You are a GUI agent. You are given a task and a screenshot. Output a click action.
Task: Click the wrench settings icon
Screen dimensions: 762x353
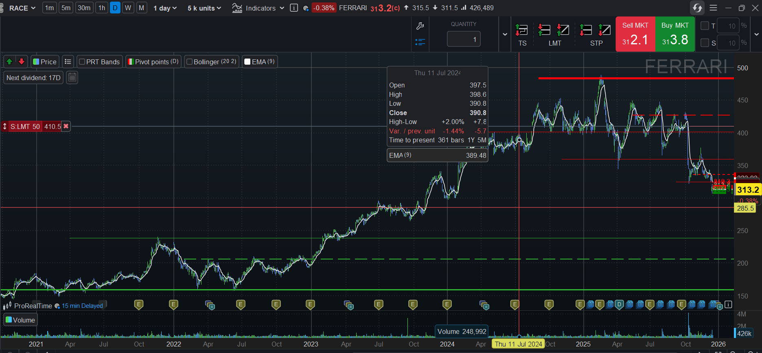pos(420,26)
